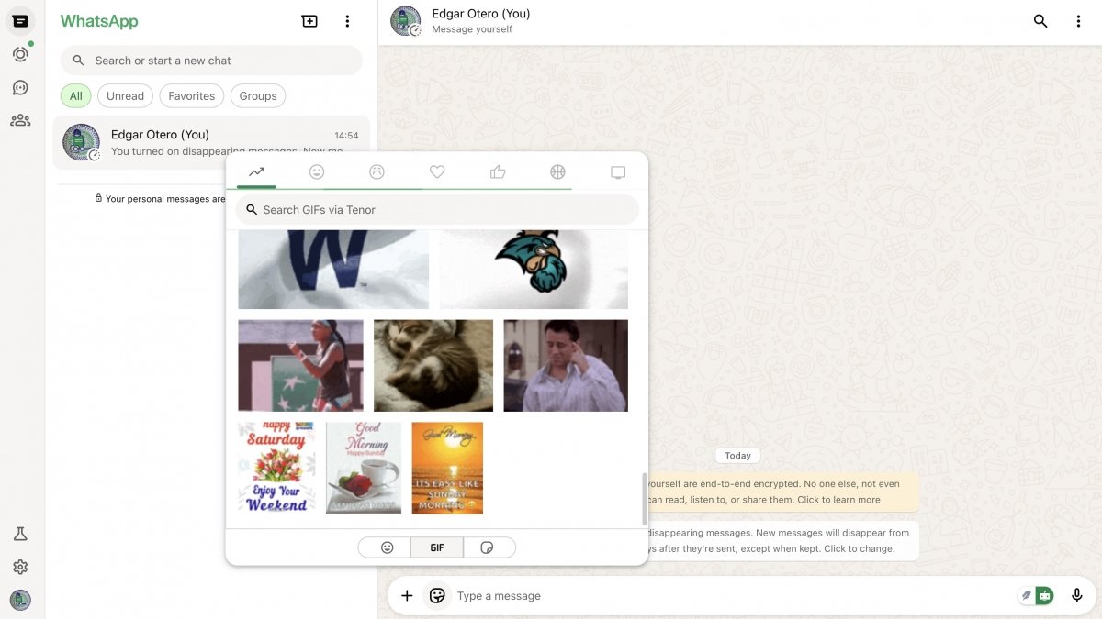Select the Trending GIF category tab
This screenshot has height=619, width=1102.
[x=256, y=171]
